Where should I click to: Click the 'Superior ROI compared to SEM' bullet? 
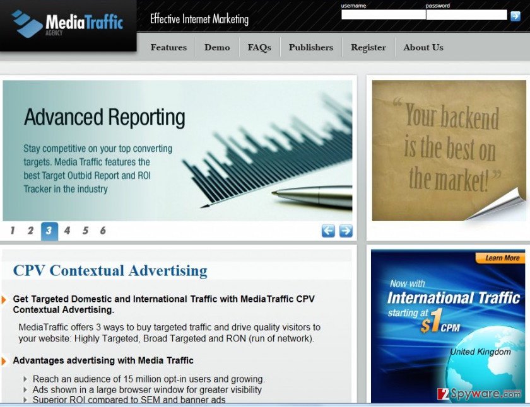click(x=129, y=399)
